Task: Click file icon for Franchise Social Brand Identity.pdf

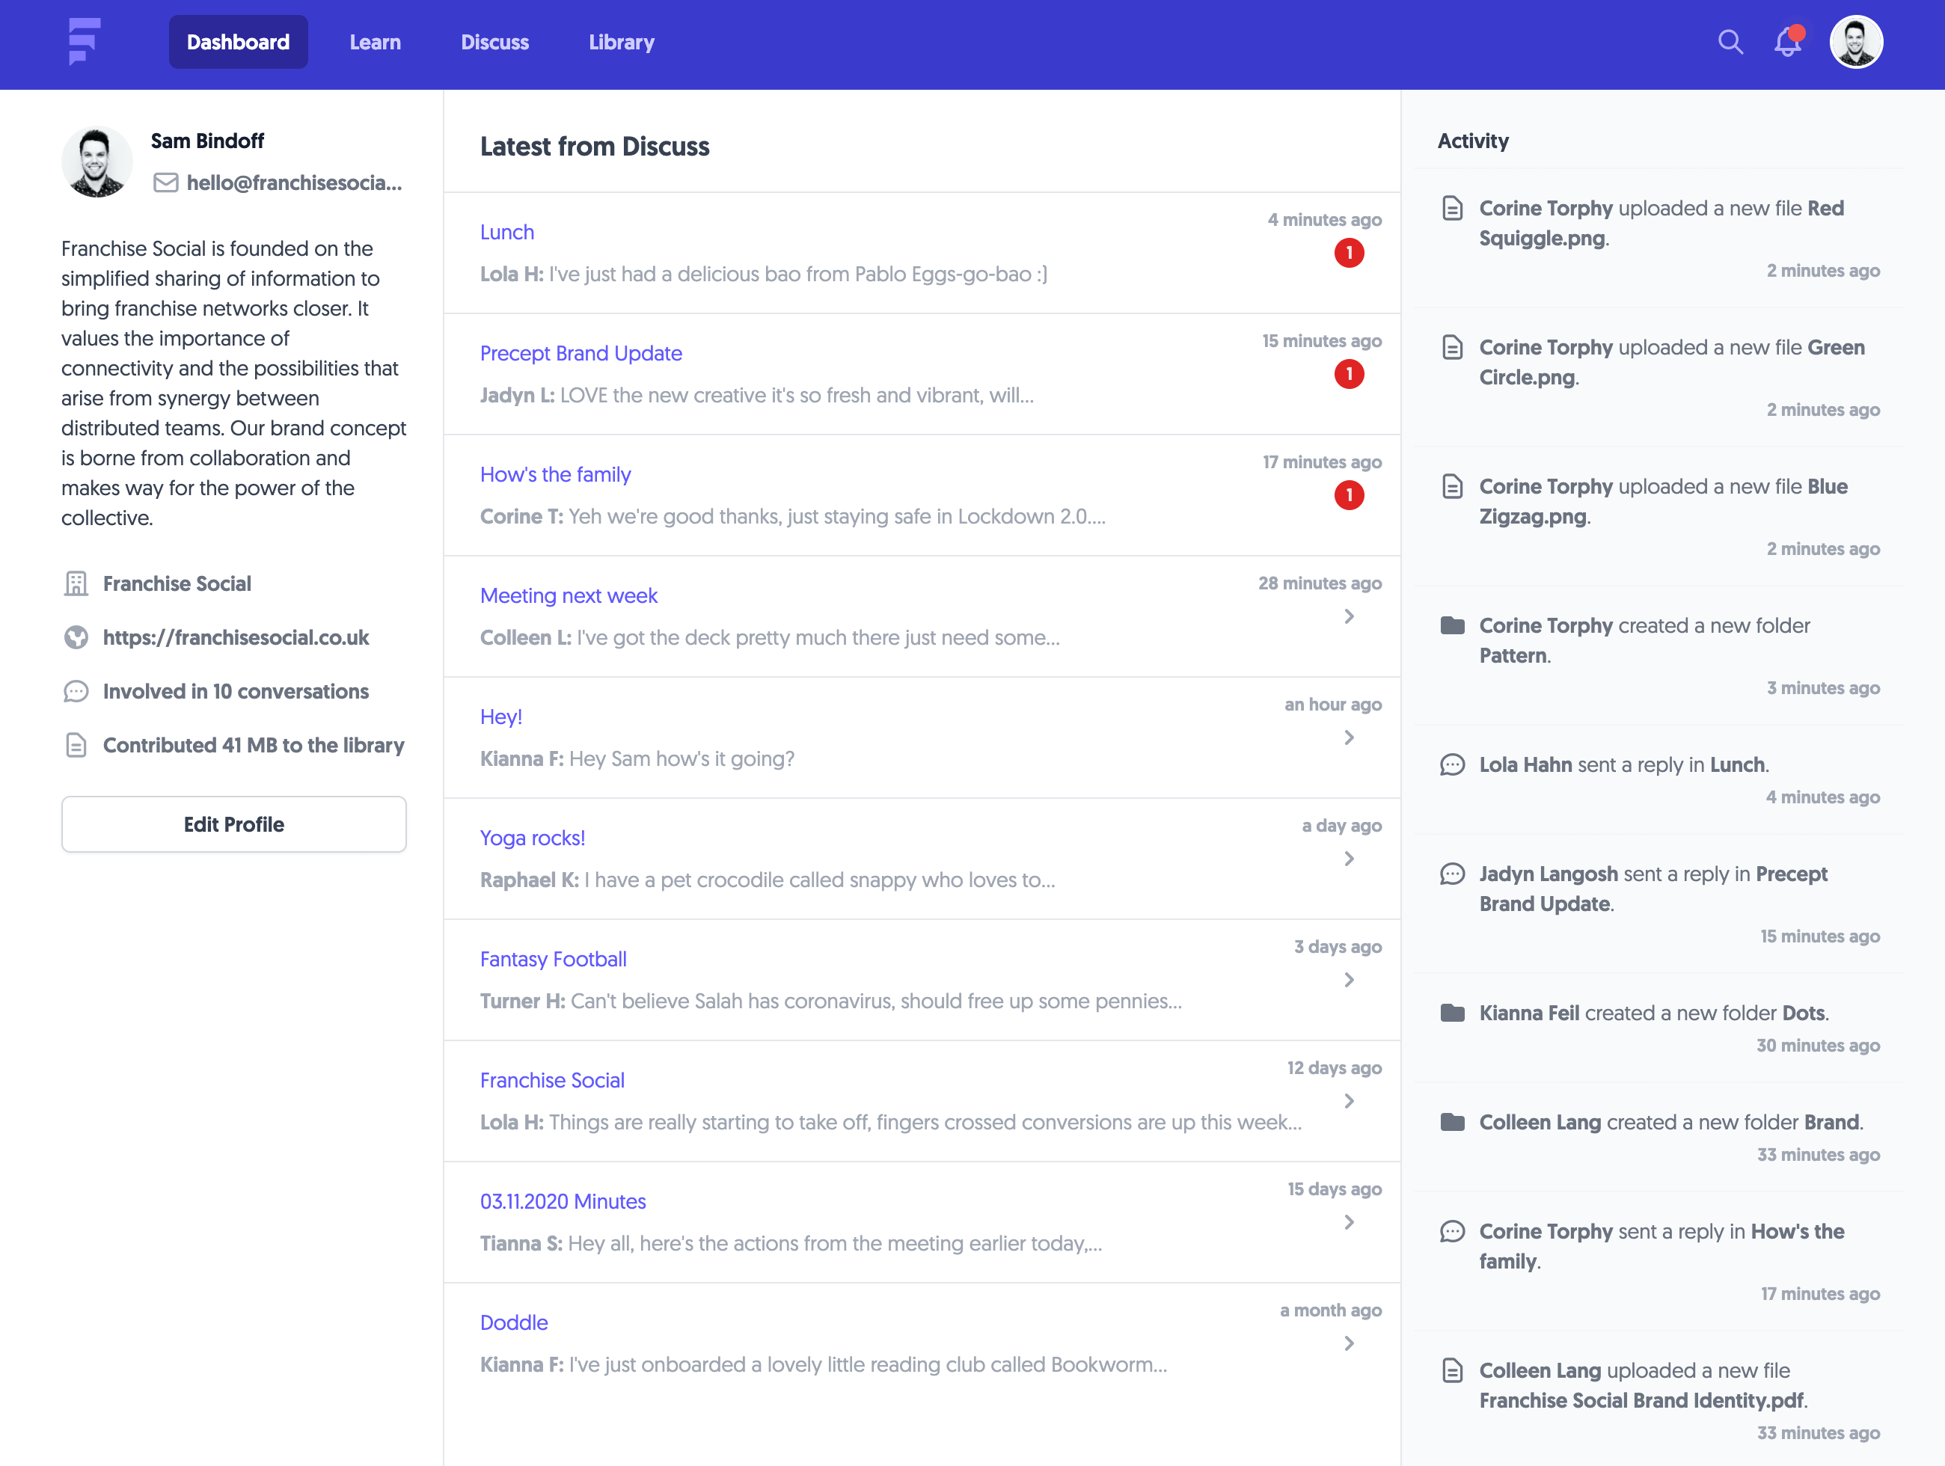Action: (x=1453, y=1370)
